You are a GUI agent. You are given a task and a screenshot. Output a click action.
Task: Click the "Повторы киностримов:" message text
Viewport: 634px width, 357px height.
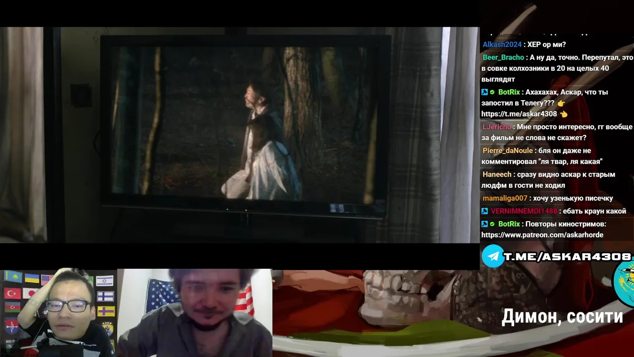[x=566, y=224]
